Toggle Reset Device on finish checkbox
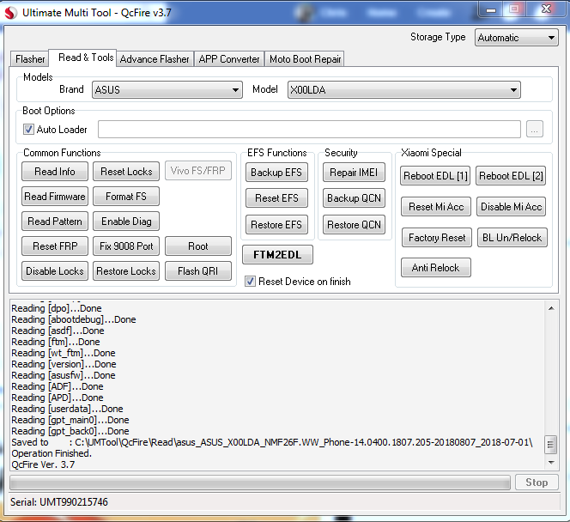This screenshot has width=570, height=522. 250,282
